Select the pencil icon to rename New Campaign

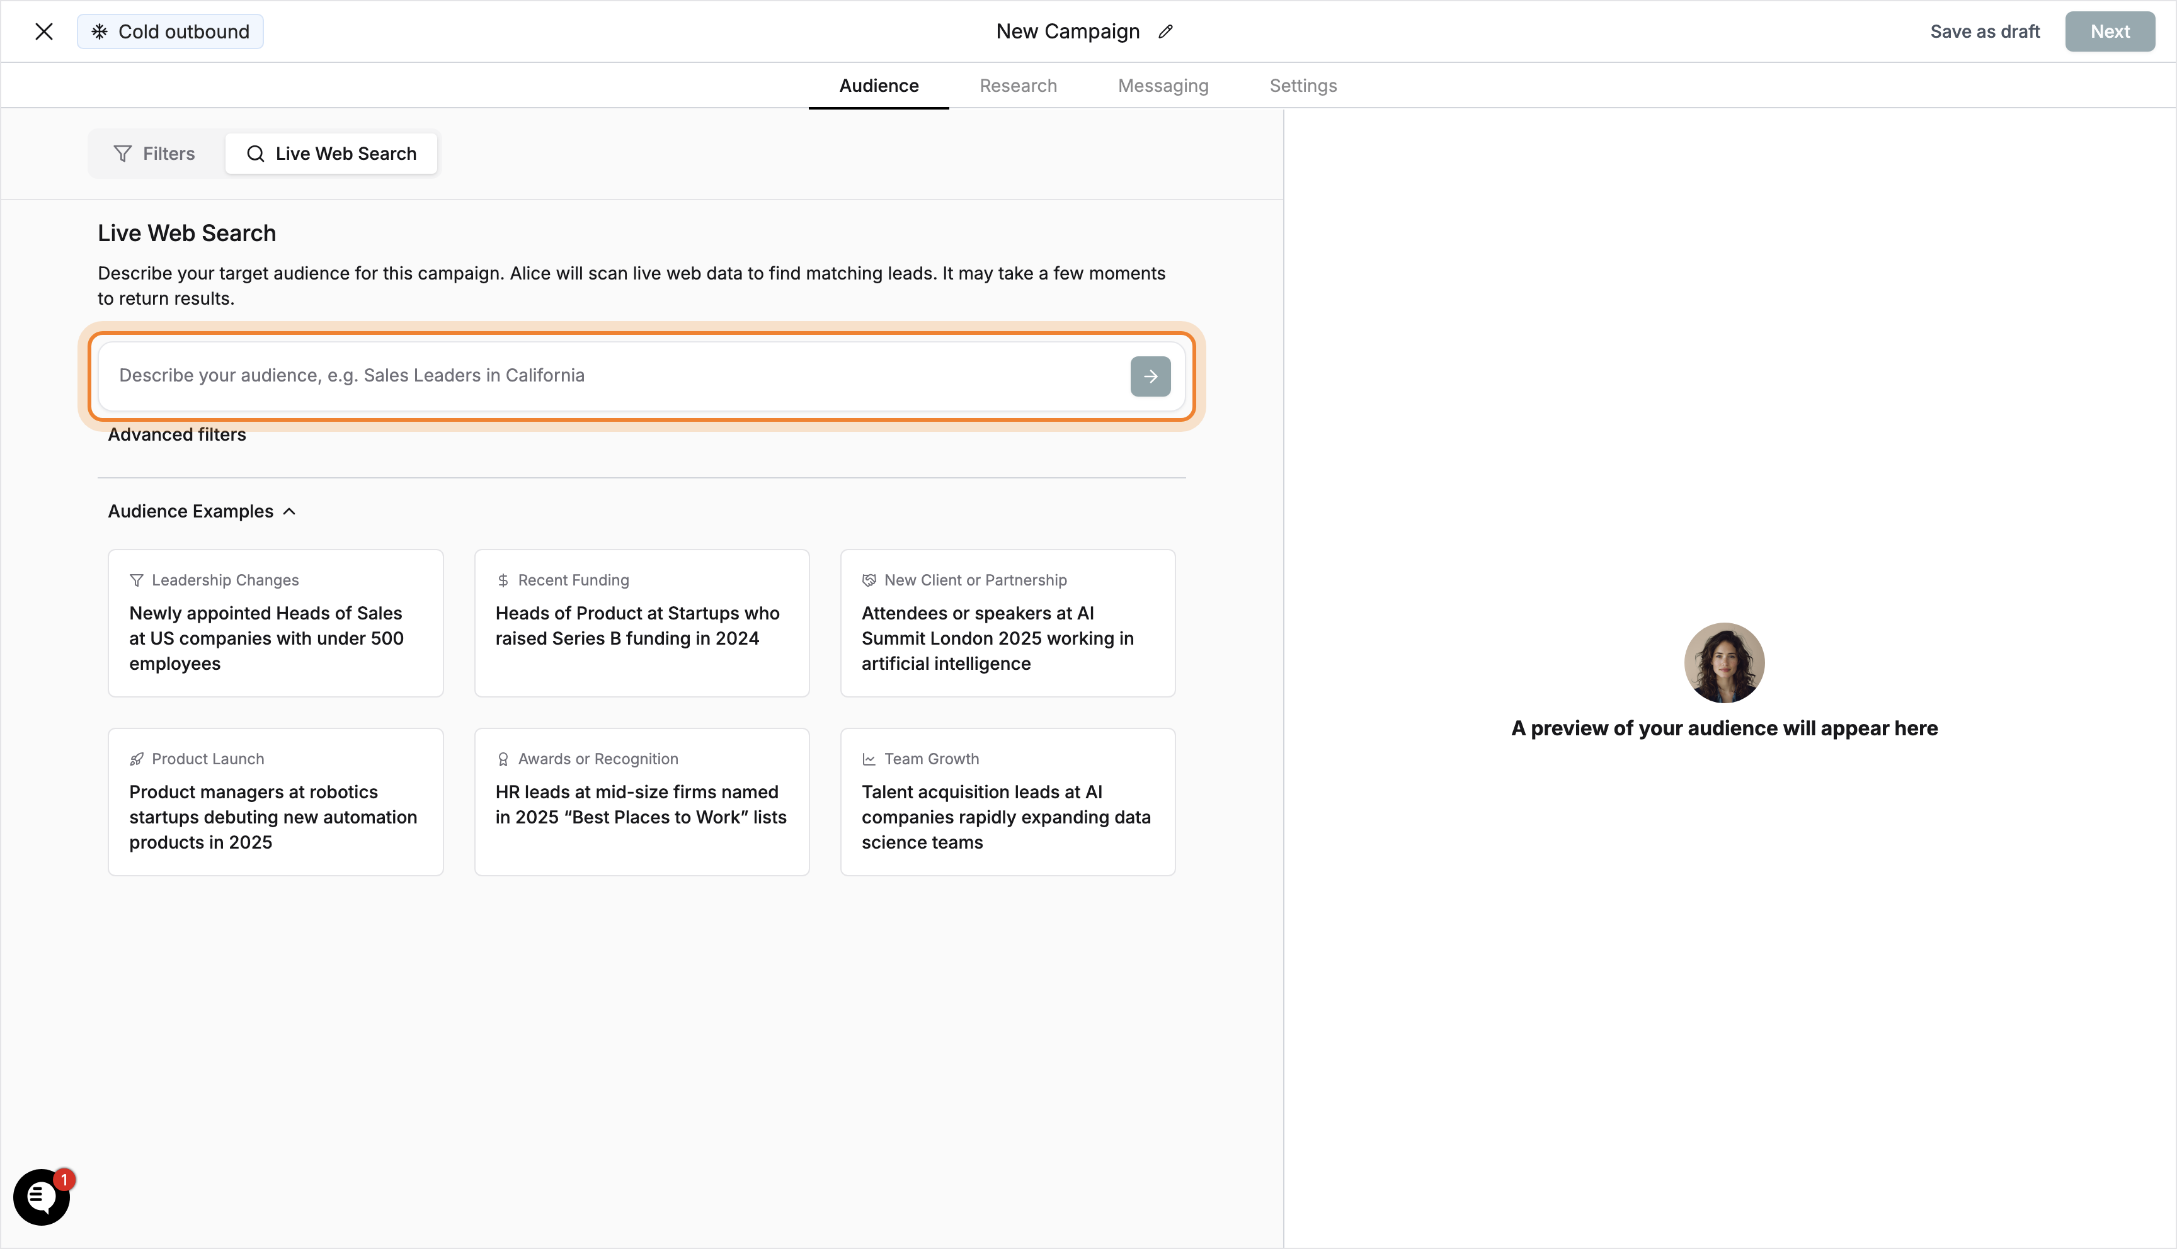[x=1165, y=31]
